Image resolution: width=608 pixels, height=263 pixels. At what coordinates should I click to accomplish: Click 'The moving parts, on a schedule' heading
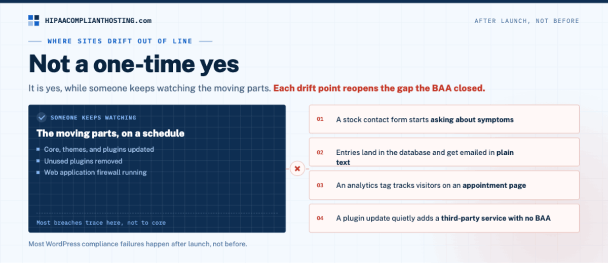(110, 134)
